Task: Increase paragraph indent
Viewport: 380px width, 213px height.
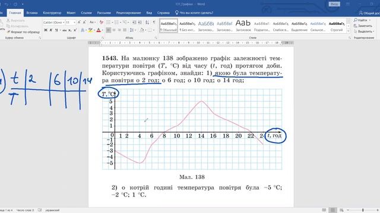Action: pos(140,22)
